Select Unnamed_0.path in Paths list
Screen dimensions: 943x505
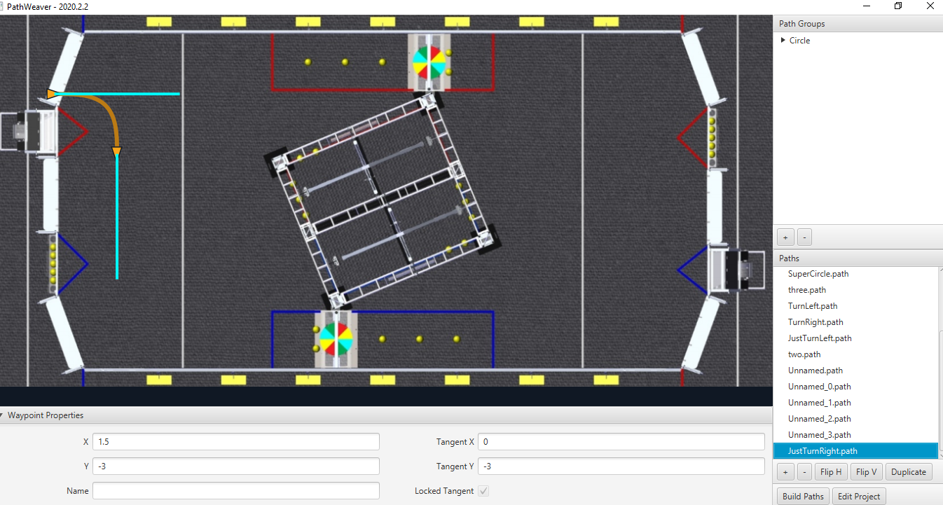[855, 387]
